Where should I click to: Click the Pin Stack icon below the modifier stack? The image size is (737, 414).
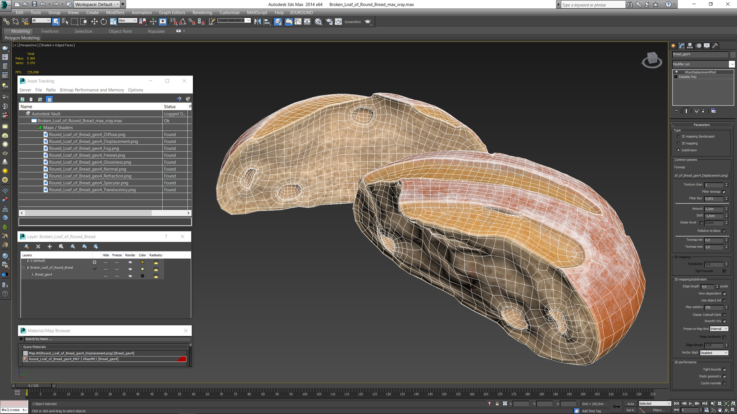point(676,111)
